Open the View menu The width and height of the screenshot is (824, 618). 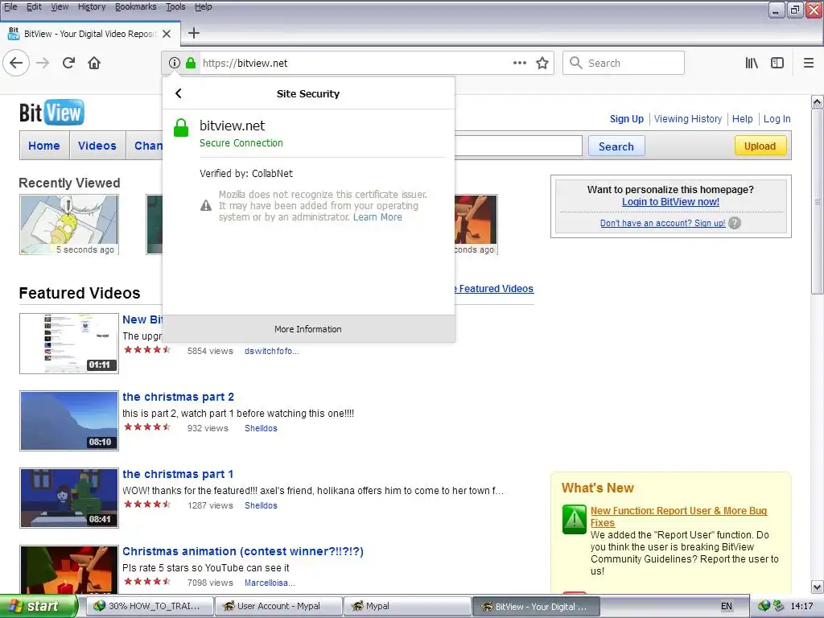click(60, 6)
